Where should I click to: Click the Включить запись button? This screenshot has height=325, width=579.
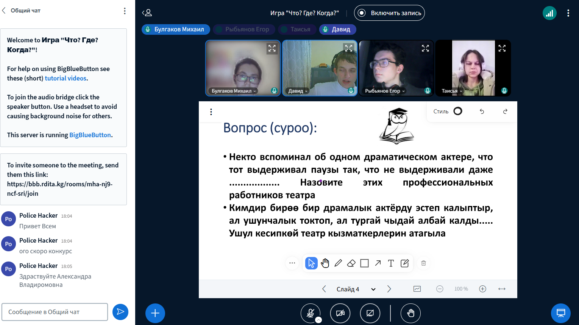pyautogui.click(x=389, y=13)
